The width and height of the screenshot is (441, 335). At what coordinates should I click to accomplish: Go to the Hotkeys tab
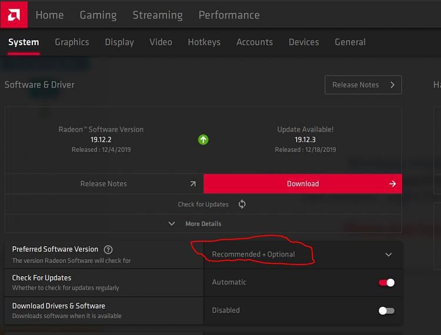[x=204, y=42]
